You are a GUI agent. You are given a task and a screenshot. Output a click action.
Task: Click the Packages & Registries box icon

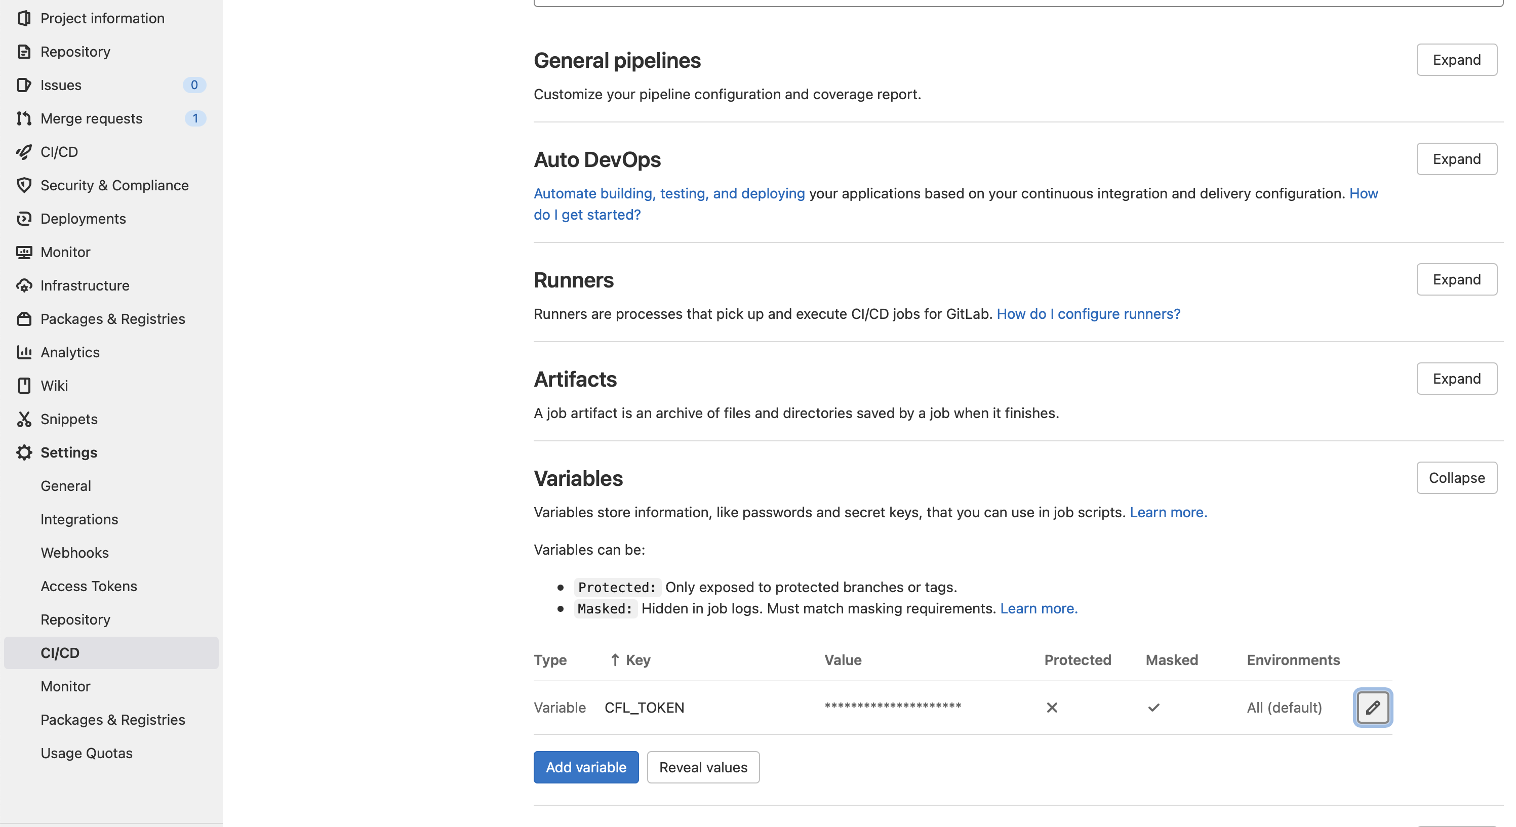click(24, 319)
